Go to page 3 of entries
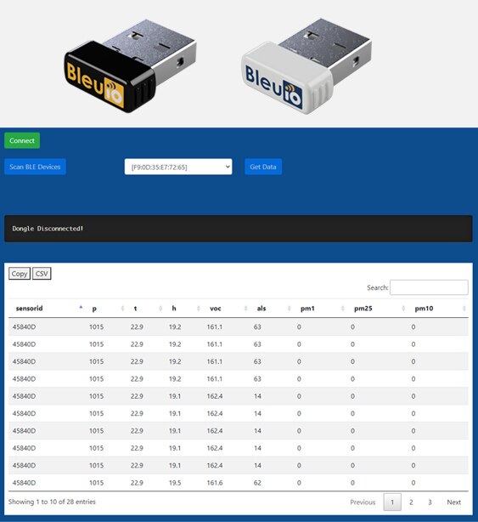Viewport: 478px width, 522px height. pos(430,502)
